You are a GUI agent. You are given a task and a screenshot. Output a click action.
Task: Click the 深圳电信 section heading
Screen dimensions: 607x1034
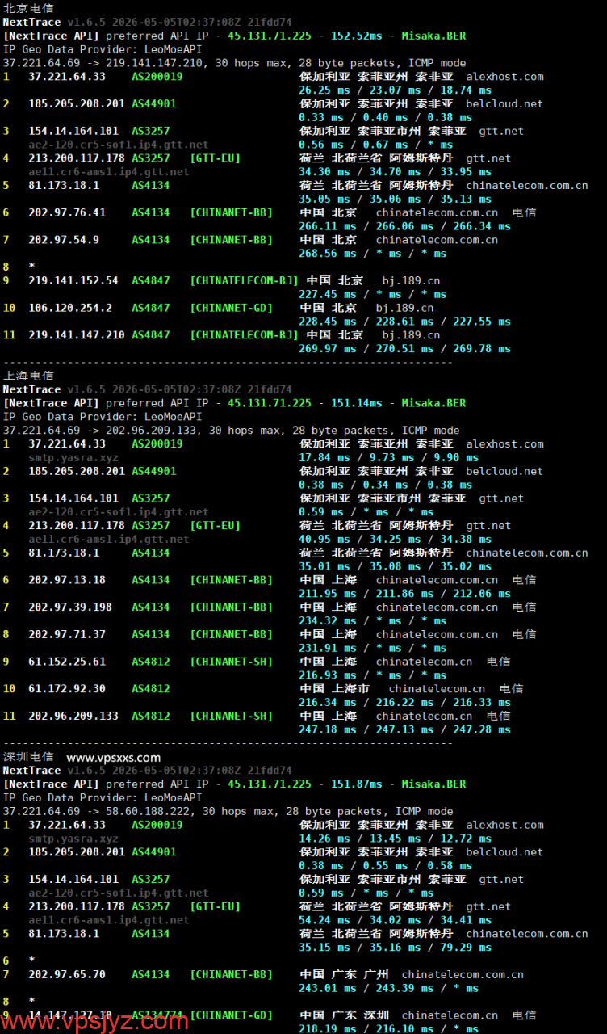(x=28, y=757)
